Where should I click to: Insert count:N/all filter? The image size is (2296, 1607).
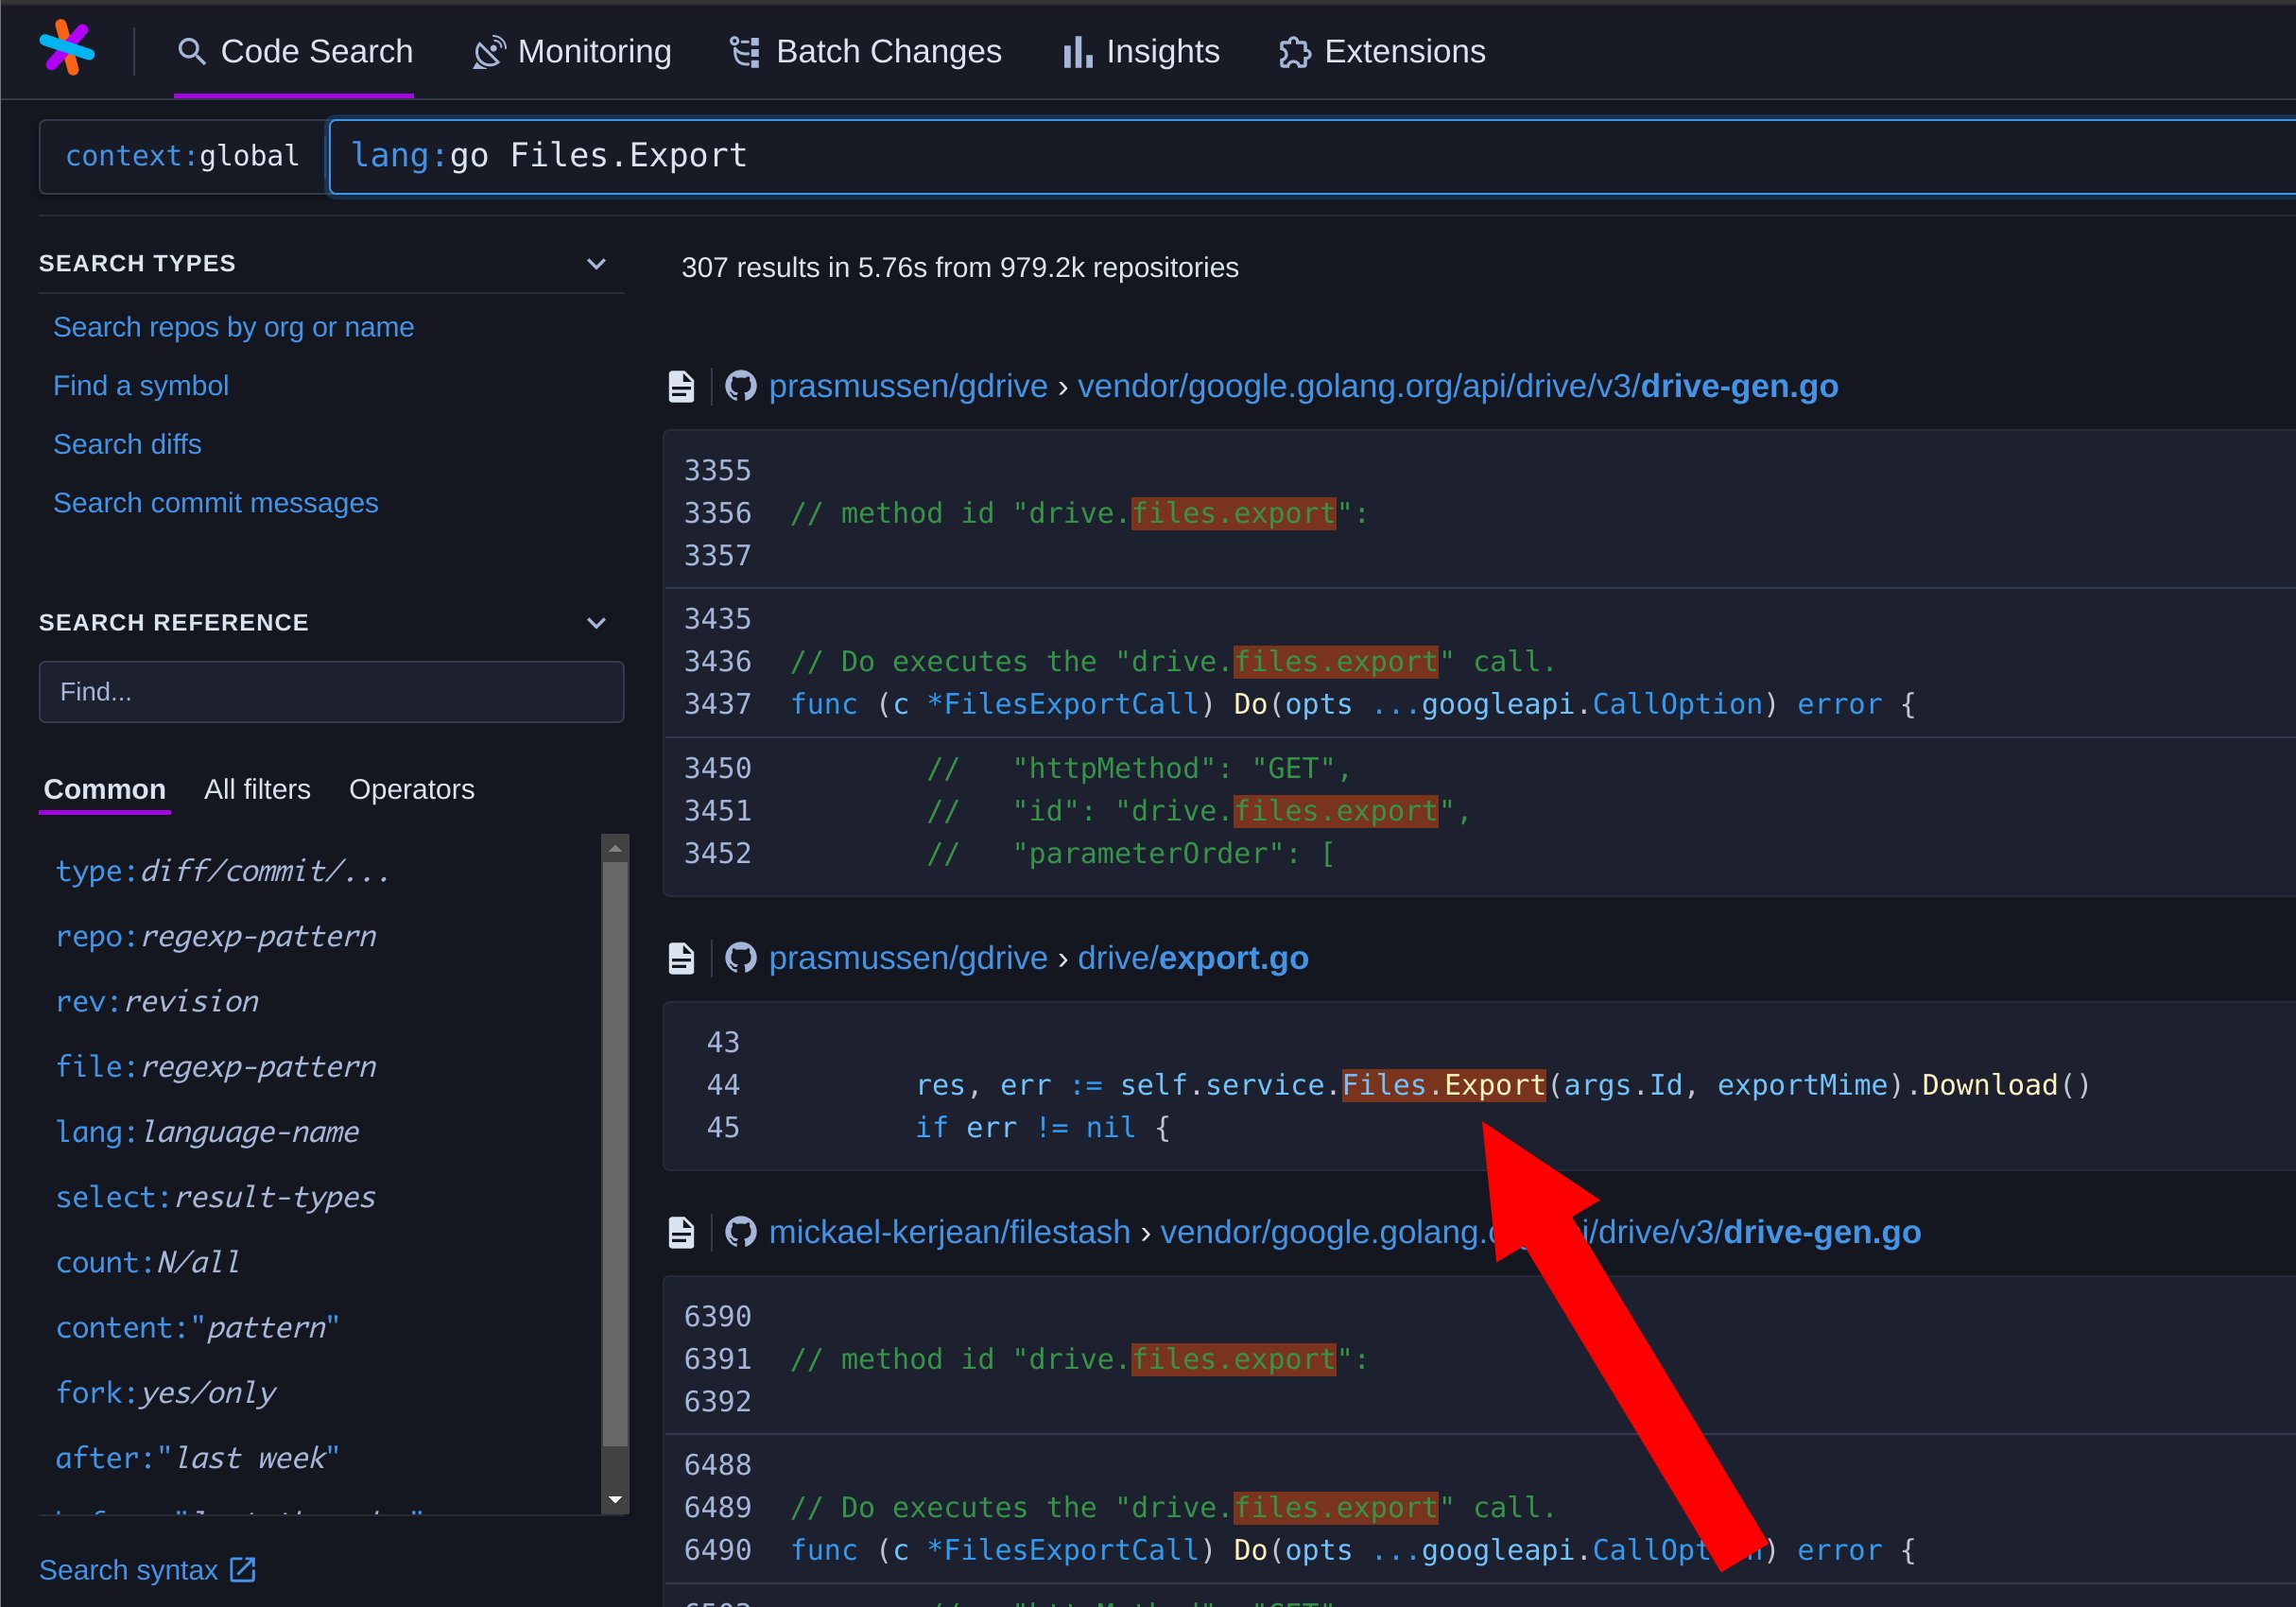pos(148,1262)
